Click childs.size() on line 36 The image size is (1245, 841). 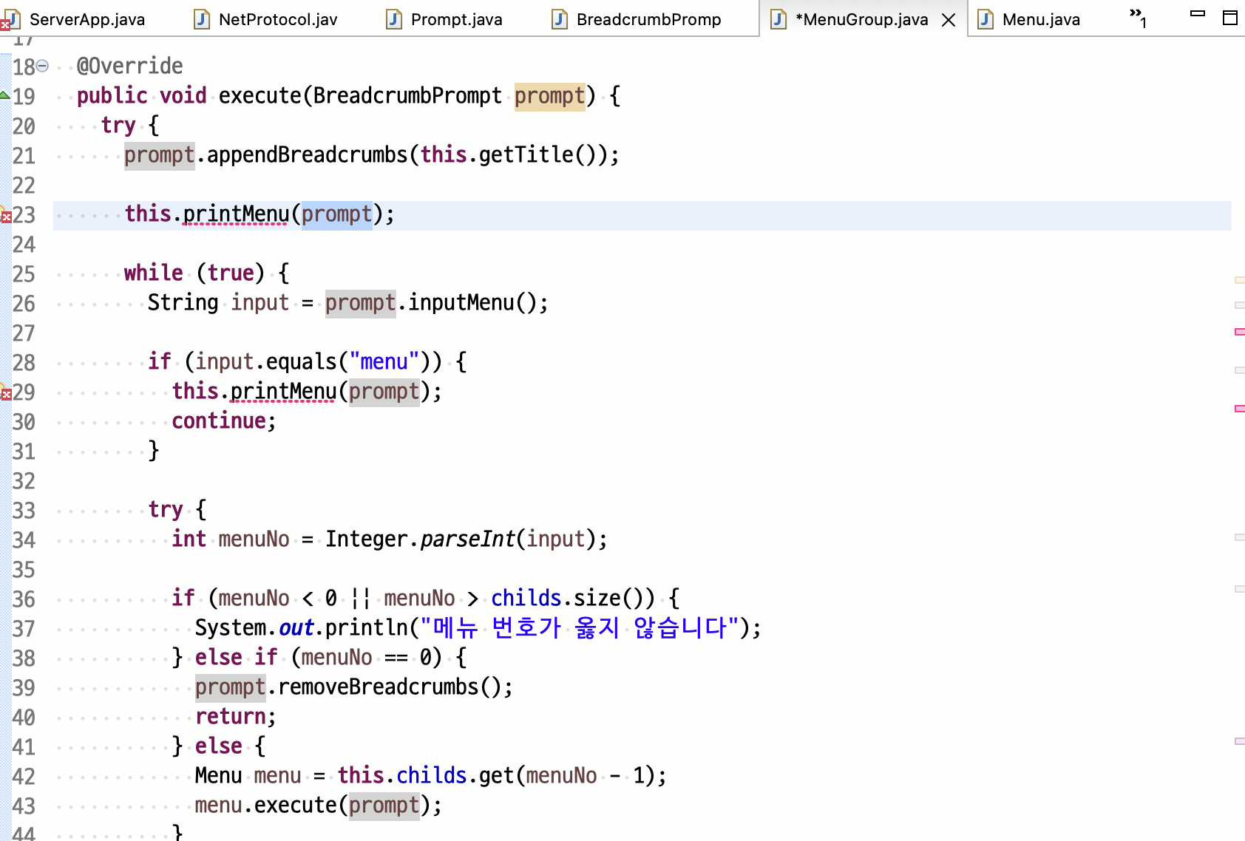click(x=572, y=599)
